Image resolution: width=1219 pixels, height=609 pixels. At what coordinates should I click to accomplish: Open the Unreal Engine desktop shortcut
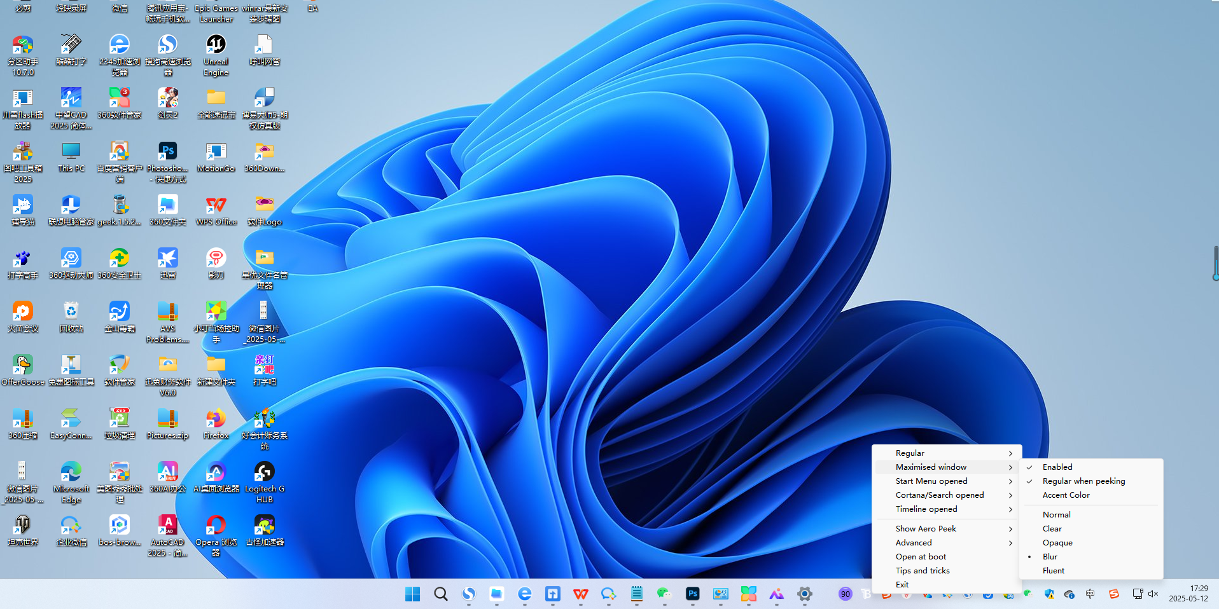pos(216,55)
